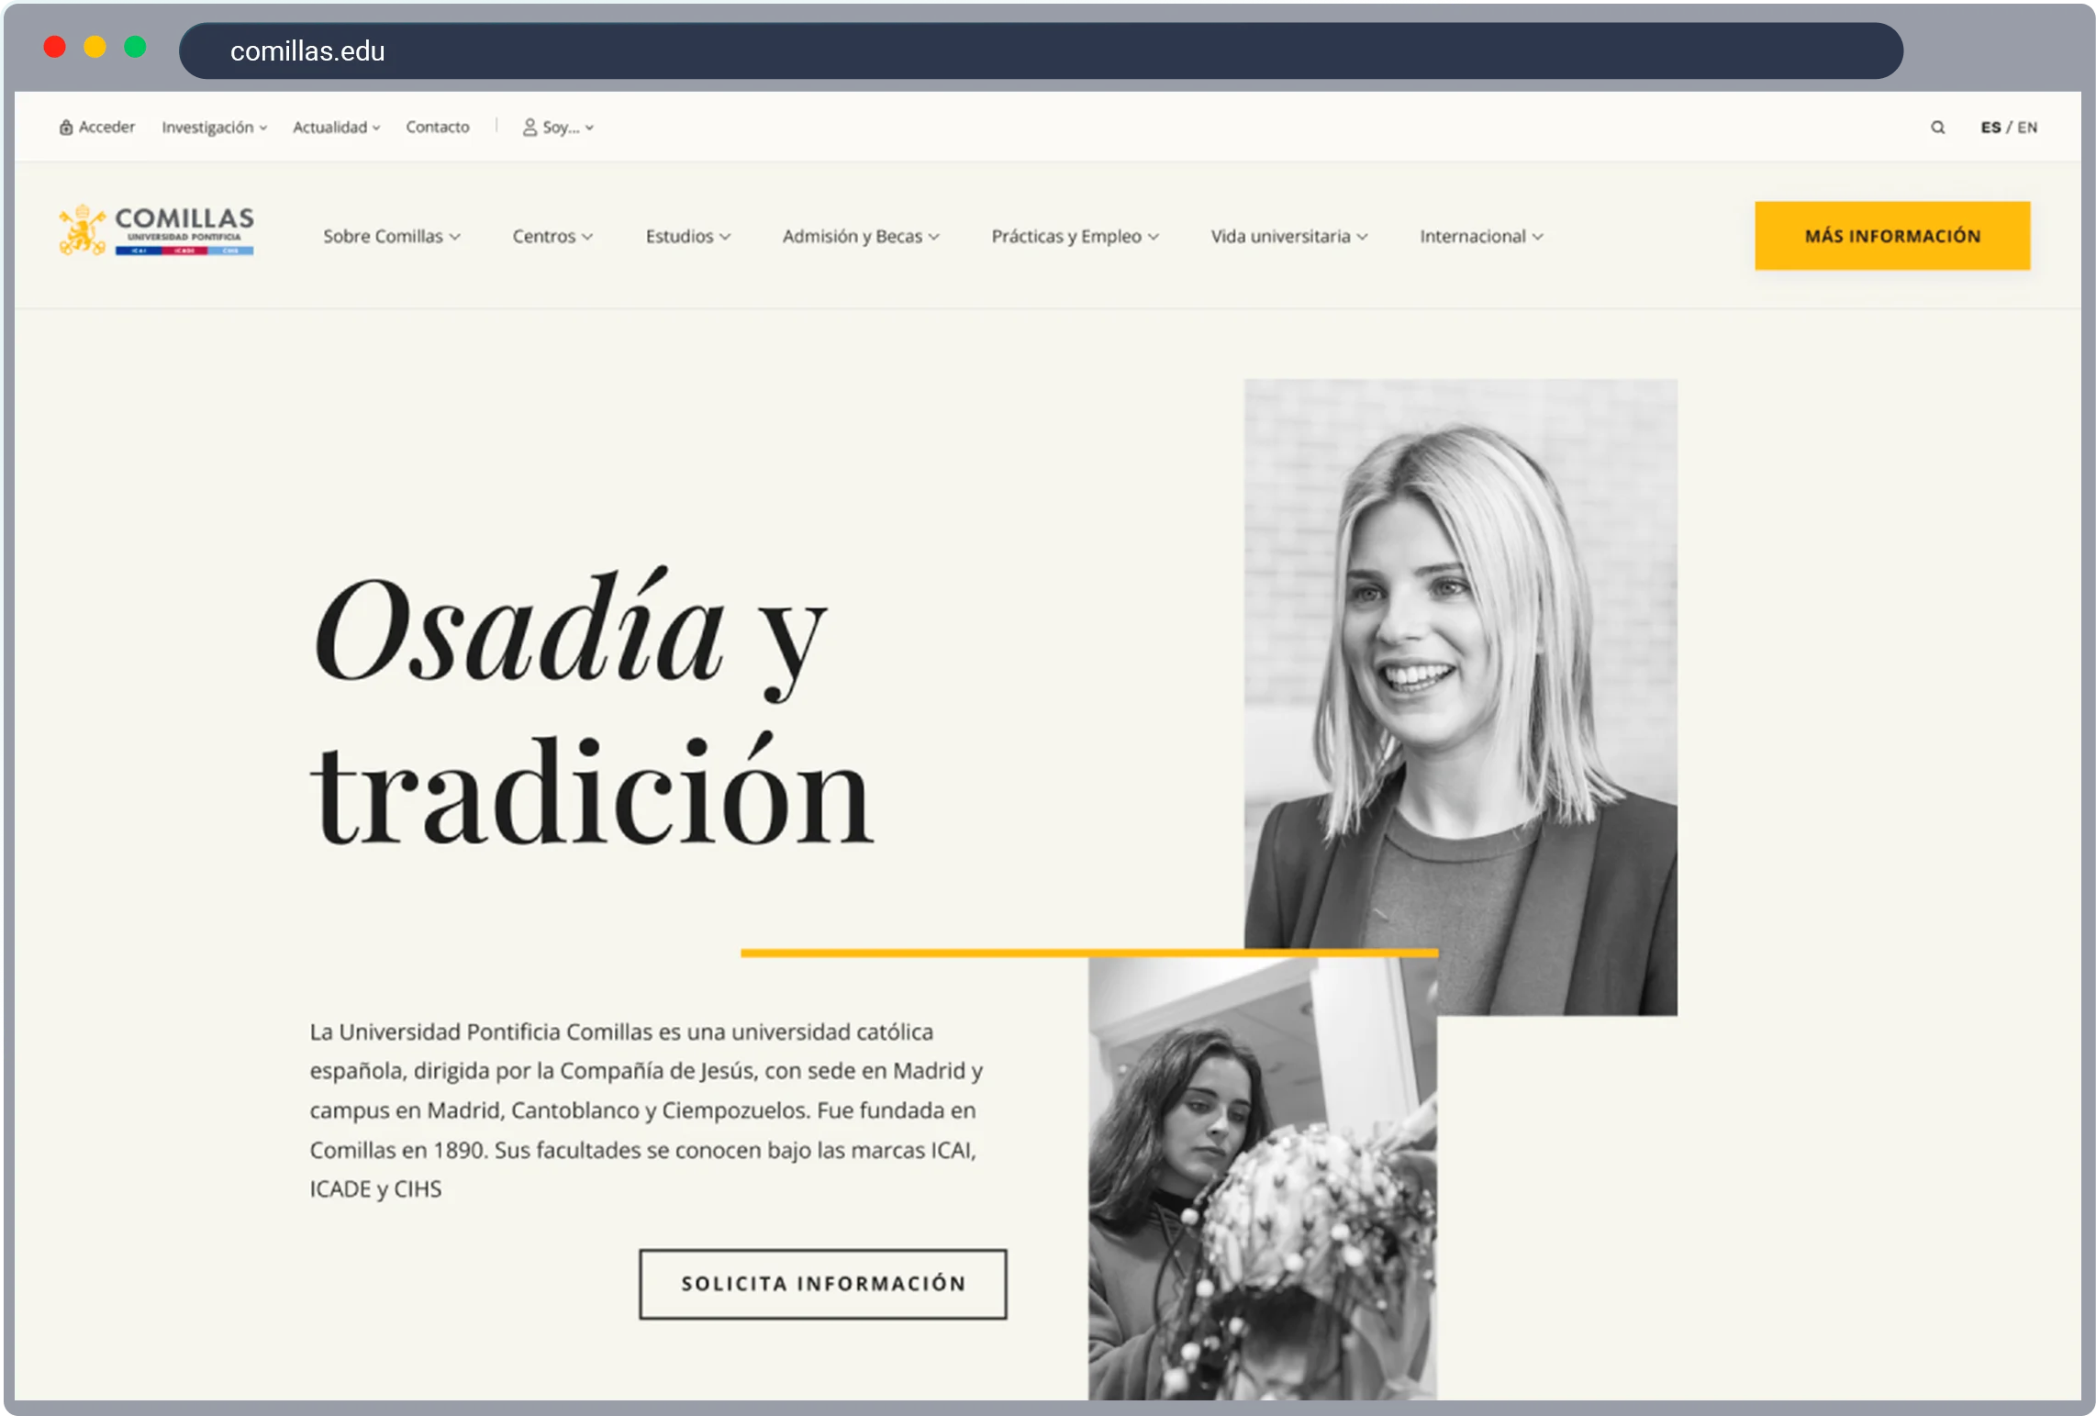Click the yellow traffic-light button
This screenshot has height=1416, width=2096.
[95, 46]
